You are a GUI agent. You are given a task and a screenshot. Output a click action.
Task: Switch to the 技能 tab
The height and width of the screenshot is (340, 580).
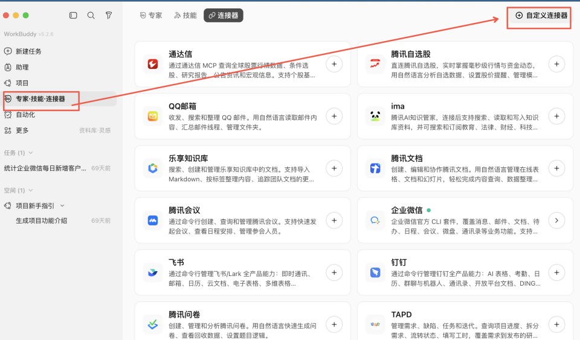pyautogui.click(x=185, y=15)
